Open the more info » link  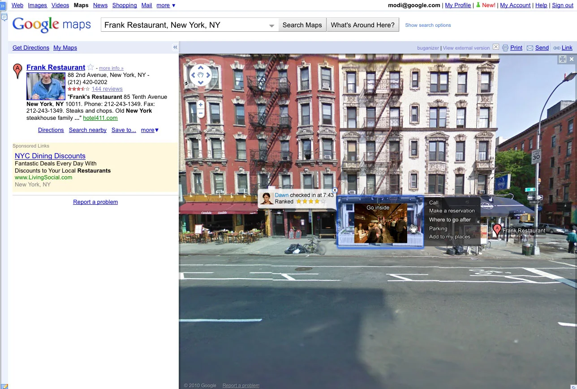[111, 68]
